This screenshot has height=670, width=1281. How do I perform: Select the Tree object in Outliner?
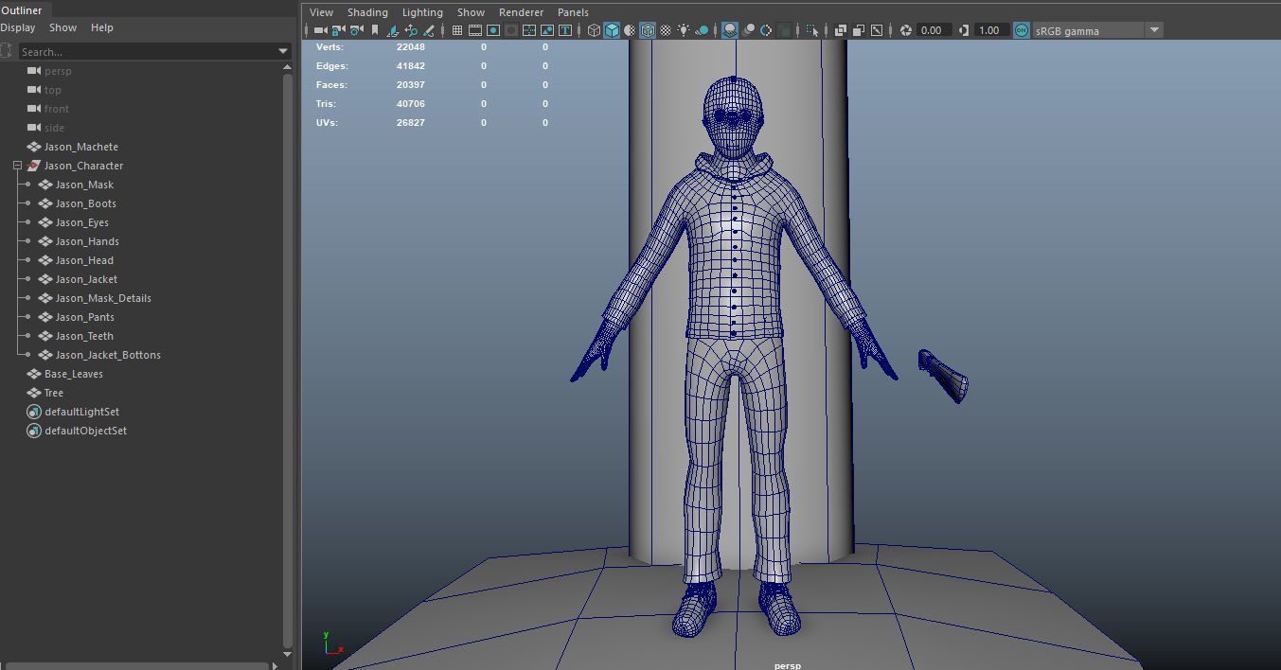coord(54,393)
